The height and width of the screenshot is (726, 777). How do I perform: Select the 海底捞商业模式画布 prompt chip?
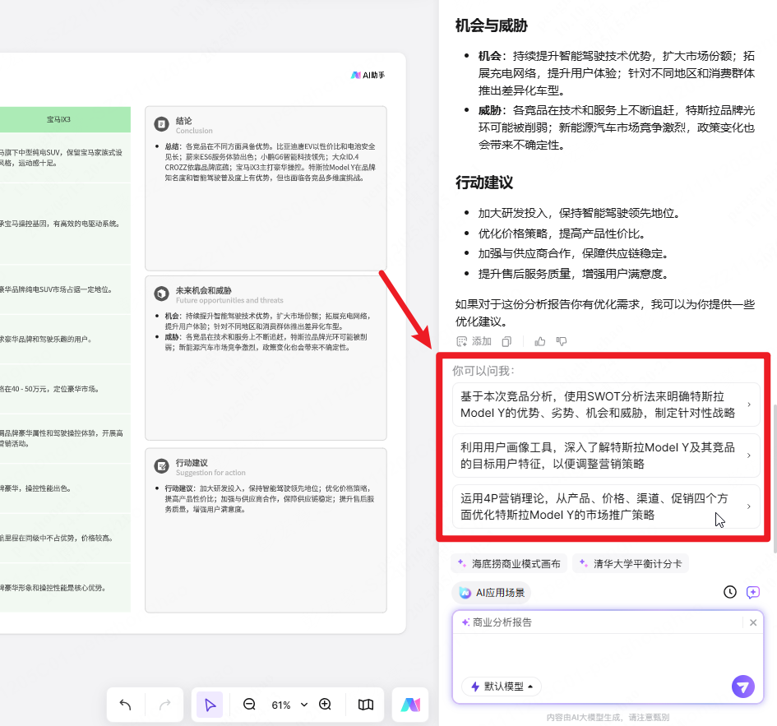[510, 563]
